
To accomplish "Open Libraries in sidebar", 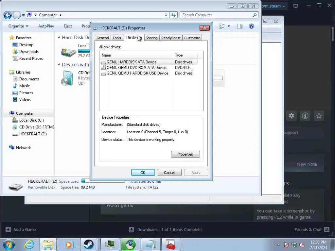I will click(23, 72).
